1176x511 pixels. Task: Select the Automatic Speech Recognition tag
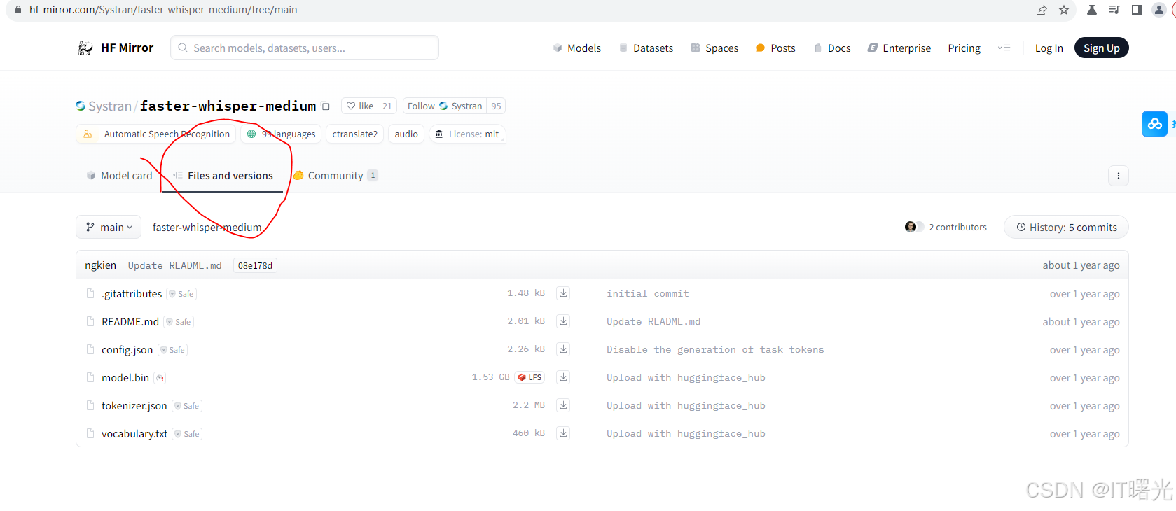(x=155, y=134)
